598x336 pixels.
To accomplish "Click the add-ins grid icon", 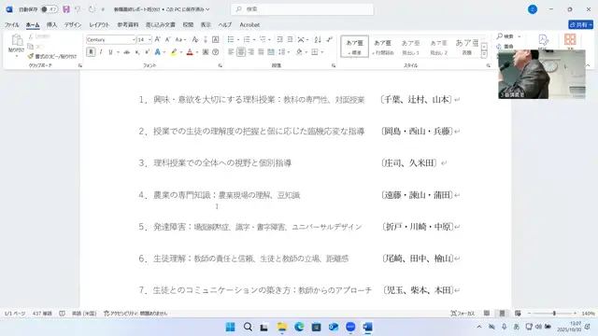I will pos(570,39).
